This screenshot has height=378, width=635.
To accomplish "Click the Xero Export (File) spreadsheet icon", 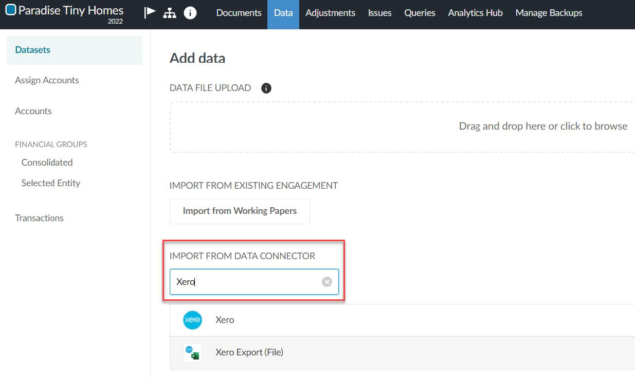I will pyautogui.click(x=192, y=353).
